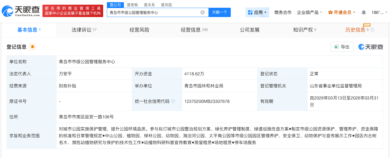The width and height of the screenshot is (390, 158).
Task: Click the 原证书号 label cell
Action: point(32,101)
